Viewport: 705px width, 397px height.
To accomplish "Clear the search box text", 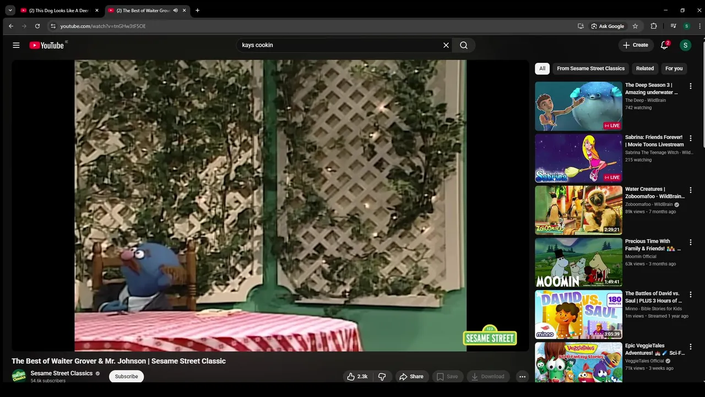I will pos(446,45).
